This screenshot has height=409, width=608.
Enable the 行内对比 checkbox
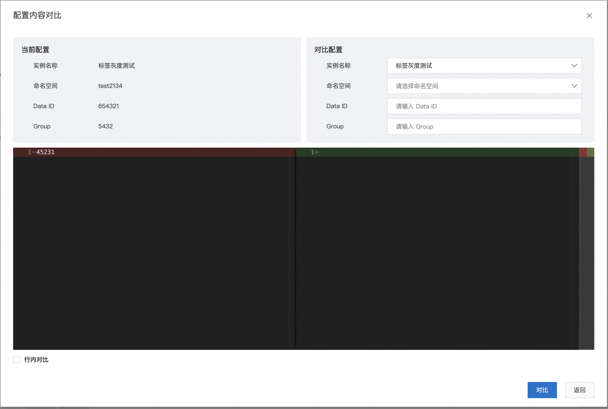pos(17,360)
